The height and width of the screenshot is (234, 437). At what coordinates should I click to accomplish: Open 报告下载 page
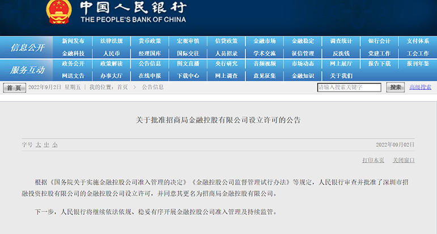379,64
